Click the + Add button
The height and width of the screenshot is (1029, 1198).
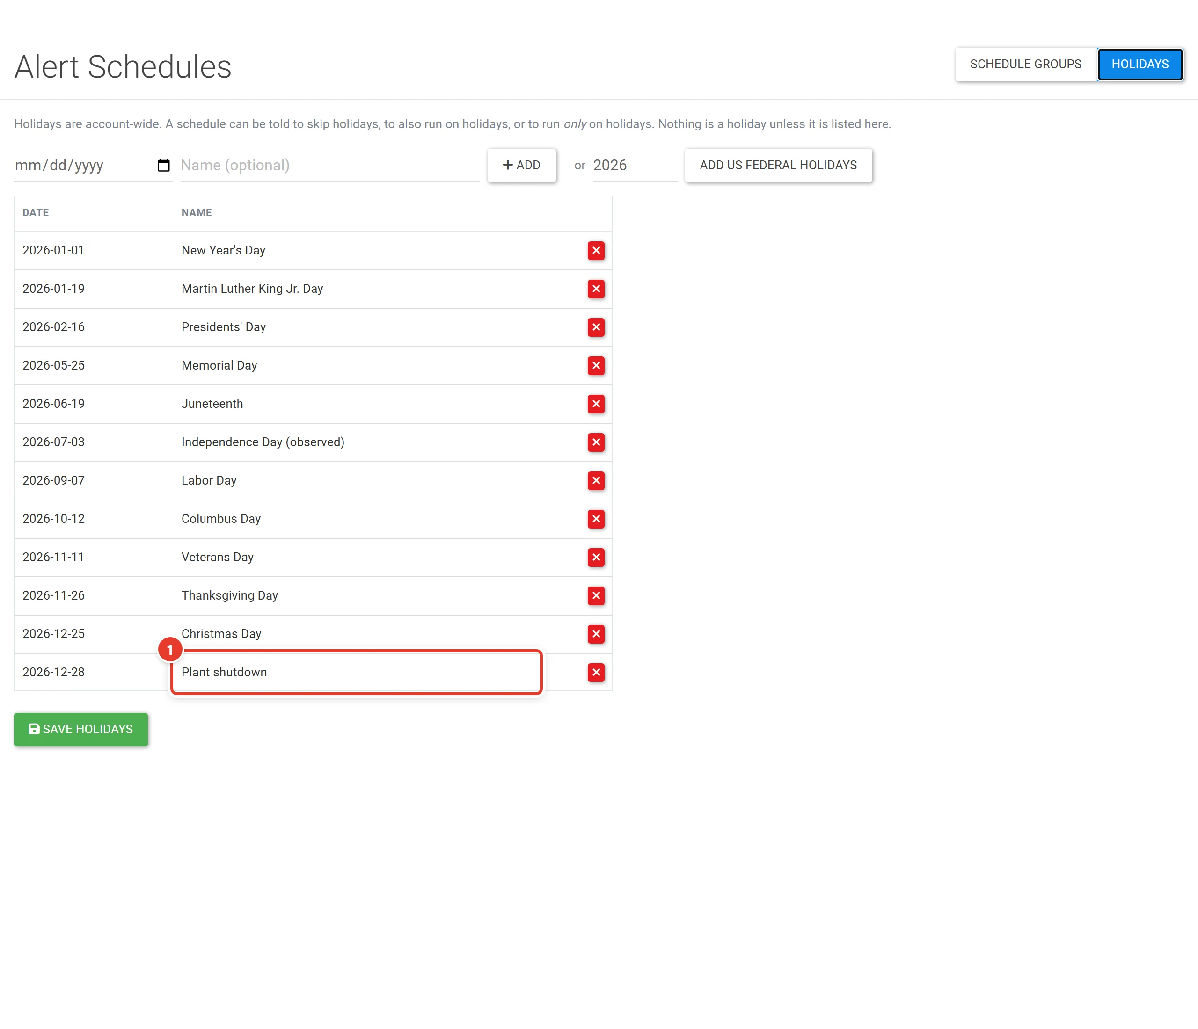point(521,165)
